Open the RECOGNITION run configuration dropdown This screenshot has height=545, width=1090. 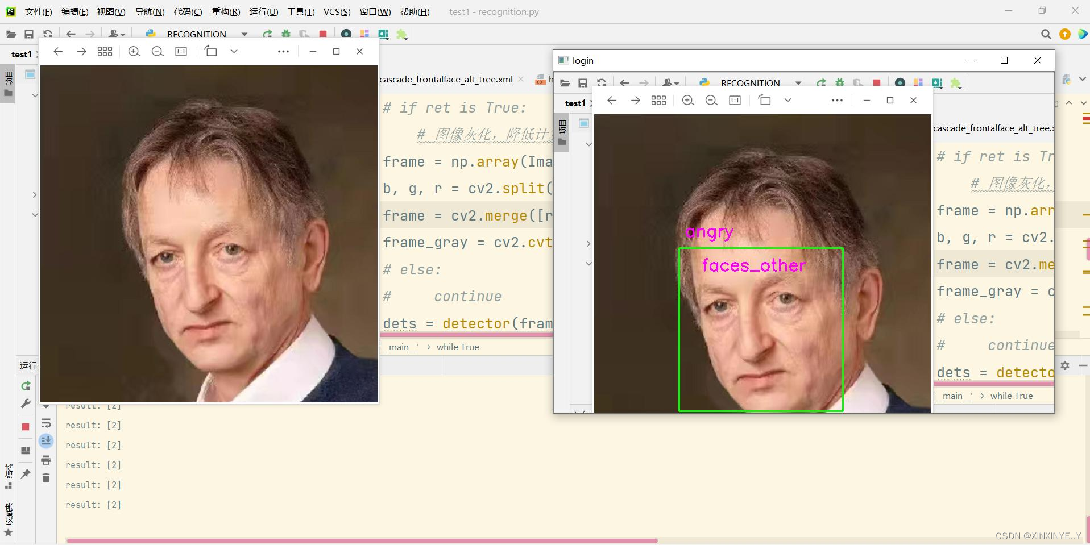pos(197,34)
